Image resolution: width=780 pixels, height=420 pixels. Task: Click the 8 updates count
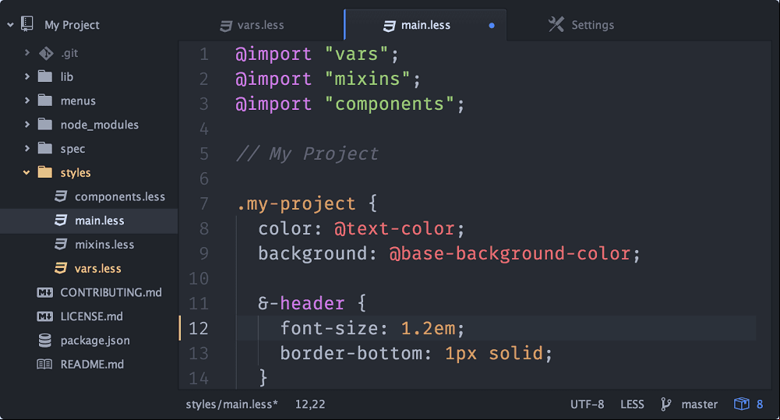pyautogui.click(x=760, y=404)
